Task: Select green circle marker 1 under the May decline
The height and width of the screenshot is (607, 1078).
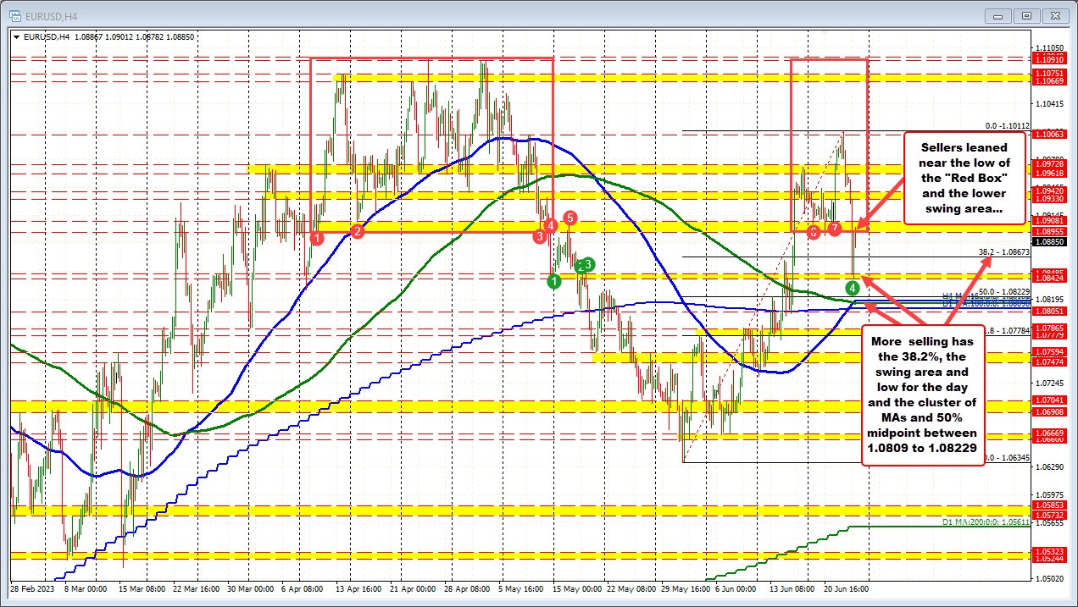Action: tap(553, 279)
